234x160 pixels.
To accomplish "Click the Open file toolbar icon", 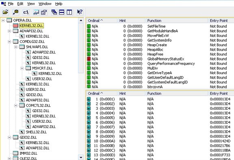I will coord(5,12).
